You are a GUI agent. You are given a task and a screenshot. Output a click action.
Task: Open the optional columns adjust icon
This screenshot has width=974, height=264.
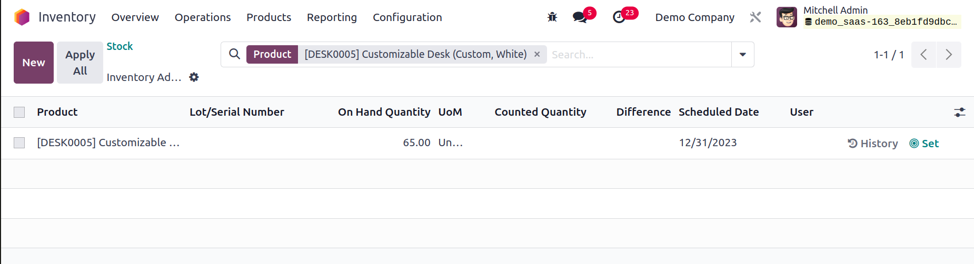[960, 112]
